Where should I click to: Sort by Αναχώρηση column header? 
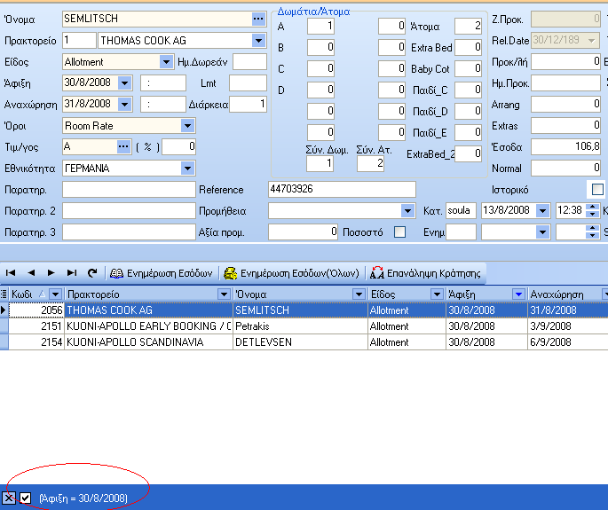(x=557, y=294)
